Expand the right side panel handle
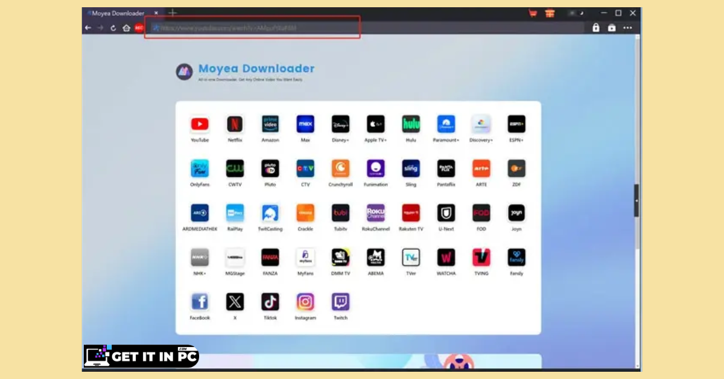Screen dimensions: 724x379 637,201
